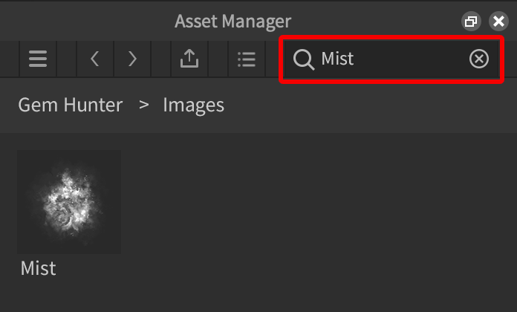Go to Gem Hunter breadcrumb
The width and height of the screenshot is (517, 312).
71,105
